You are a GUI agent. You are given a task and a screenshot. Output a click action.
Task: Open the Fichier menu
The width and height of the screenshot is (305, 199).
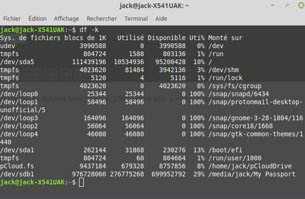[x=12, y=18]
